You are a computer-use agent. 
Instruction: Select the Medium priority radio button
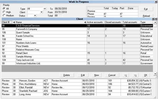click(x=4, y=16)
